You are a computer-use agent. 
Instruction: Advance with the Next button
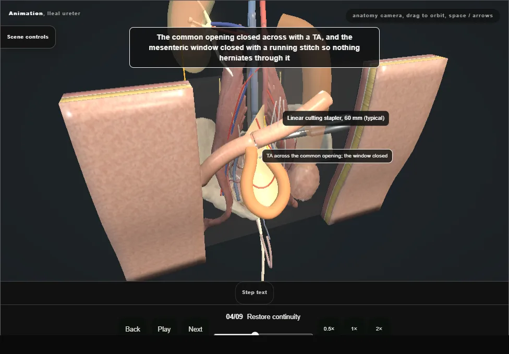(196, 329)
